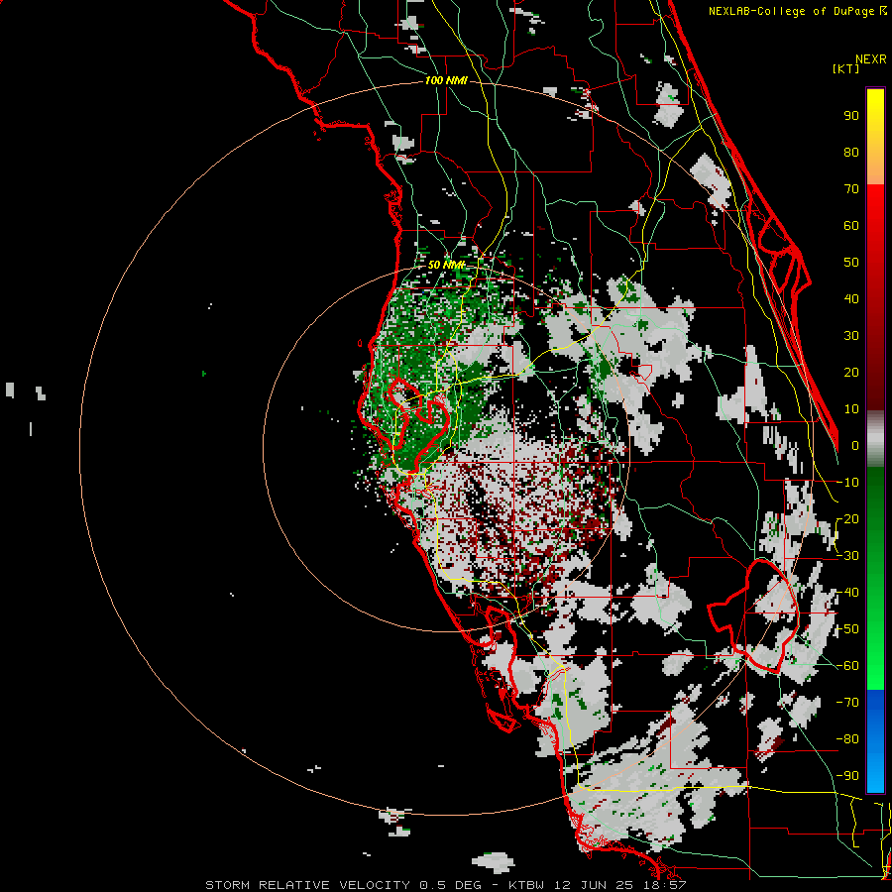Pick the gray near-zero segment of the color bar
The image size is (892, 892).
(x=875, y=438)
